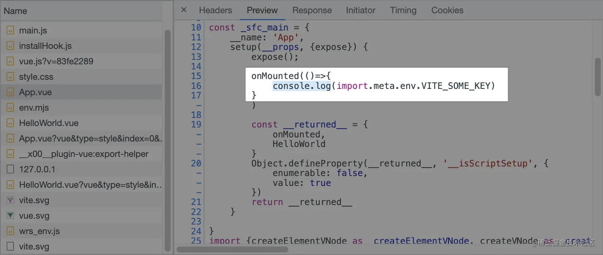Click the wrs_env.js file icon

point(10,231)
